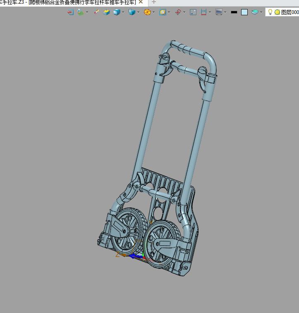The height and width of the screenshot is (313, 299).
Task: Click the teal layer stack icon
Action: pyautogui.click(x=255, y=12)
